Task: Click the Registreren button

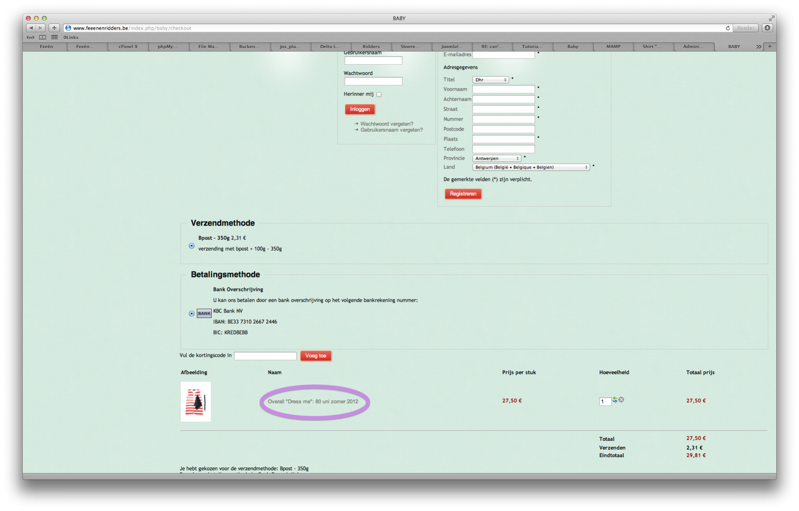Action: click(463, 194)
